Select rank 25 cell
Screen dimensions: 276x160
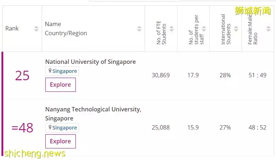[x=22, y=75]
